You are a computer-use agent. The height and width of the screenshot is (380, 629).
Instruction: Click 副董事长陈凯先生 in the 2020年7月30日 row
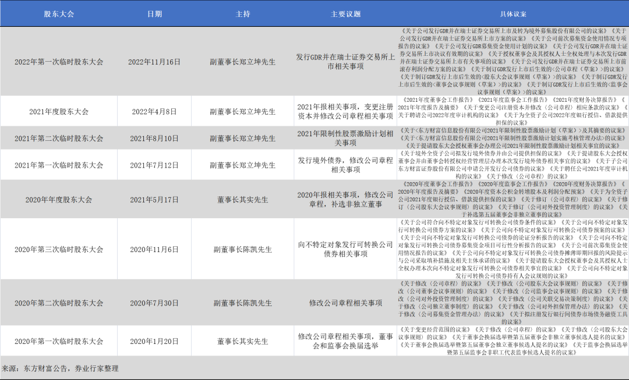[243, 303]
